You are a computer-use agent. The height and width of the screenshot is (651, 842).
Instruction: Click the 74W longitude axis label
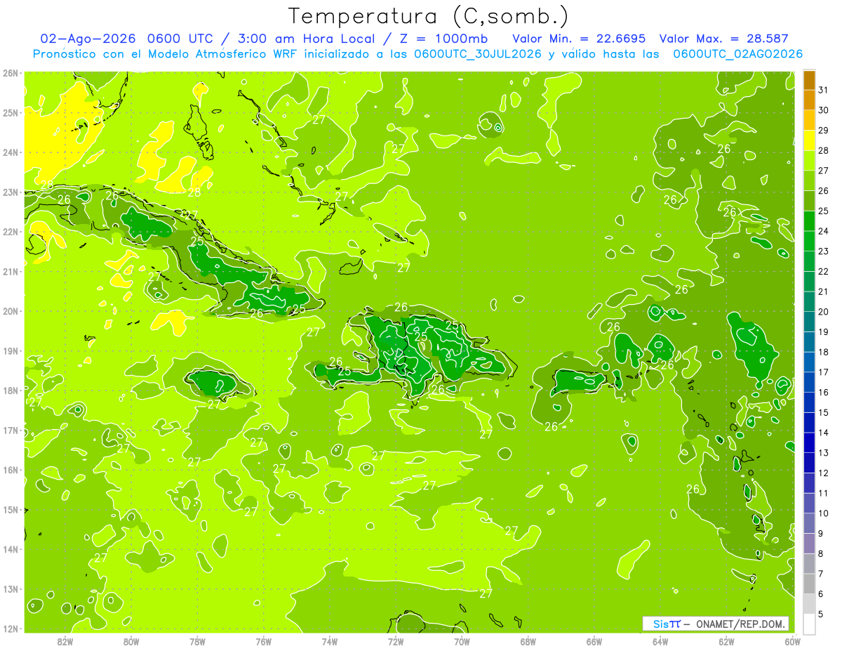(x=330, y=641)
